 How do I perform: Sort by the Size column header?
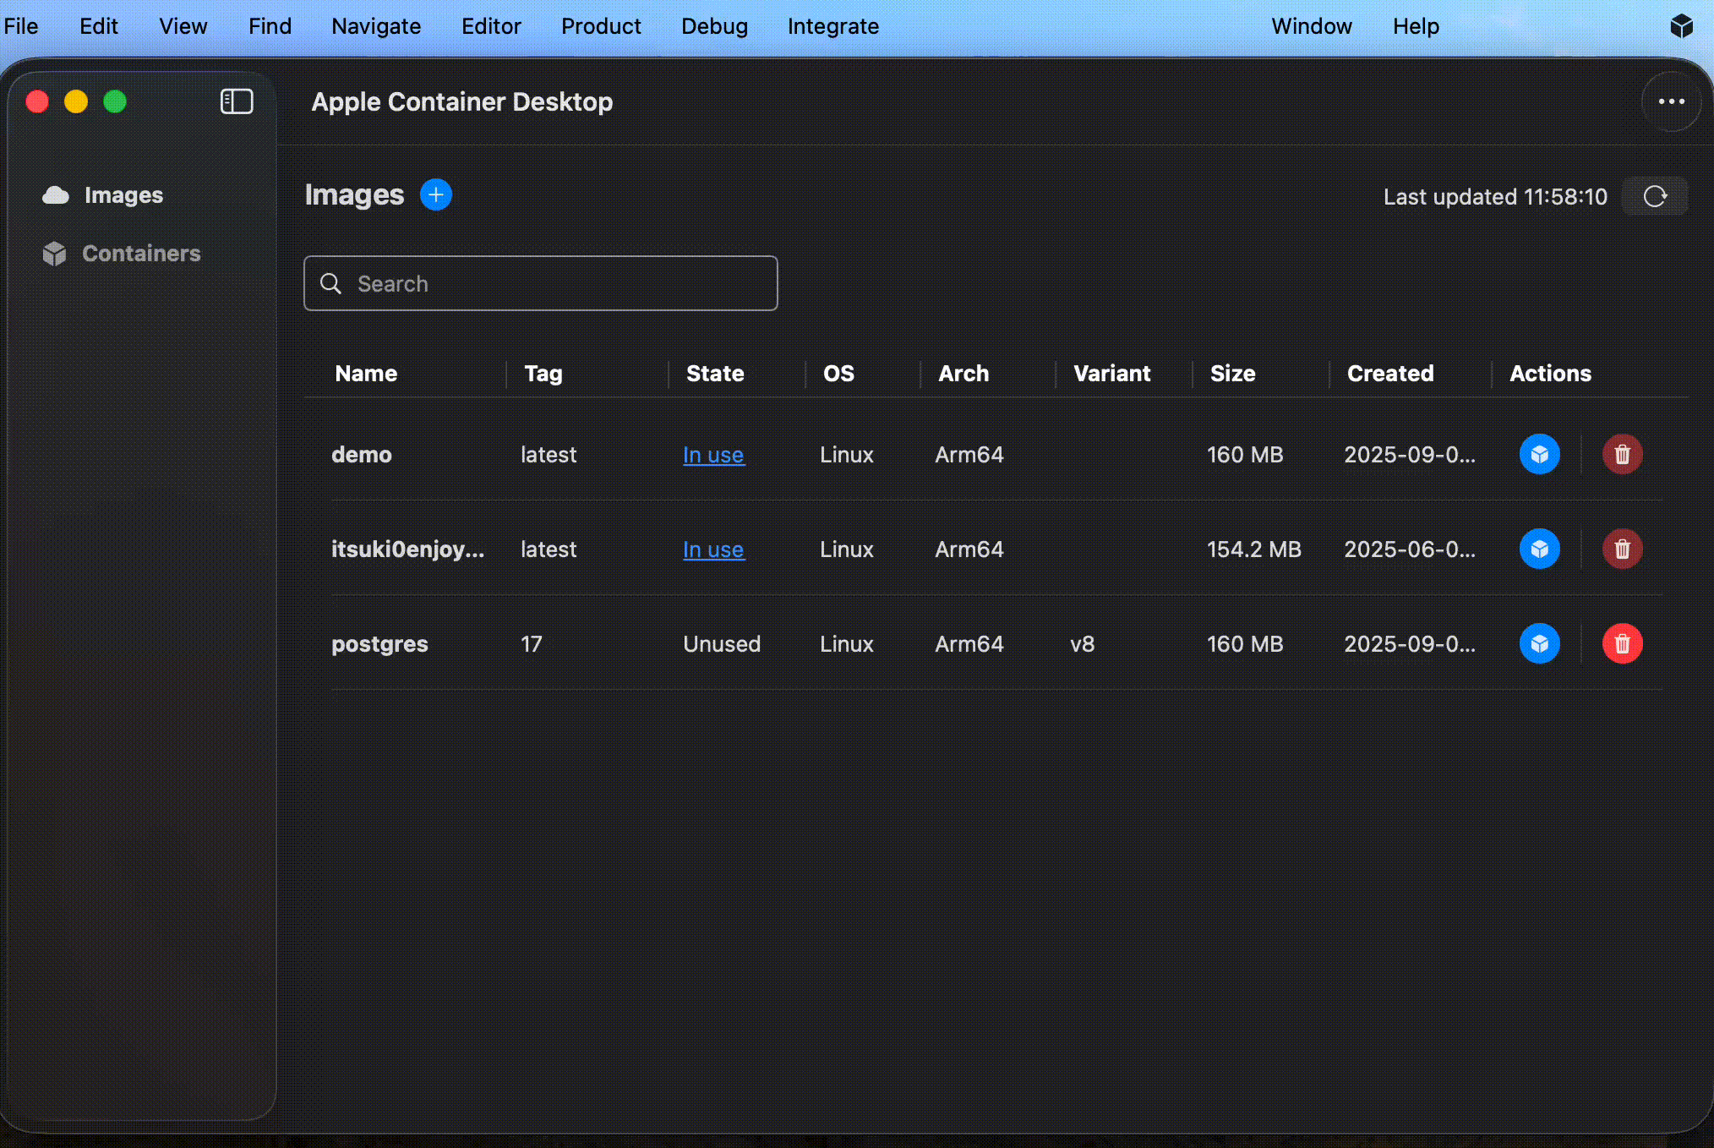(x=1232, y=374)
